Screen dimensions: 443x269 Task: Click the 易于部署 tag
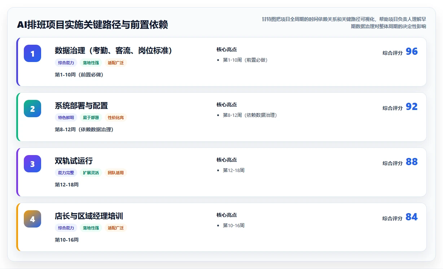click(91, 118)
